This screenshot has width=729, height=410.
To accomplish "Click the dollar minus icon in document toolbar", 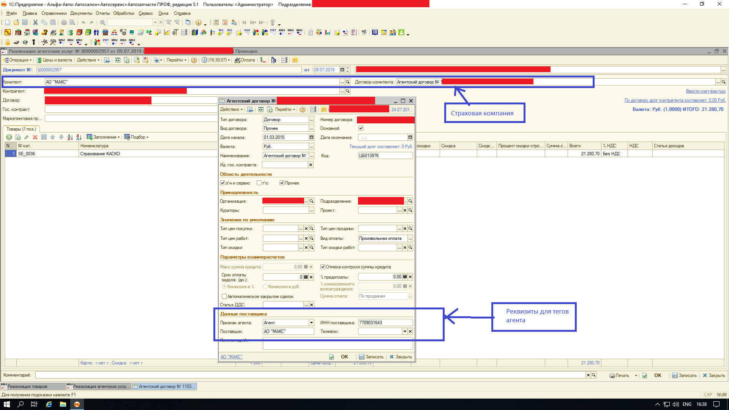I will point(263,60).
